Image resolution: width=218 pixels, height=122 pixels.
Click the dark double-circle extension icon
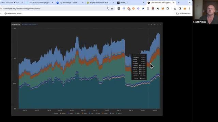[158, 8]
